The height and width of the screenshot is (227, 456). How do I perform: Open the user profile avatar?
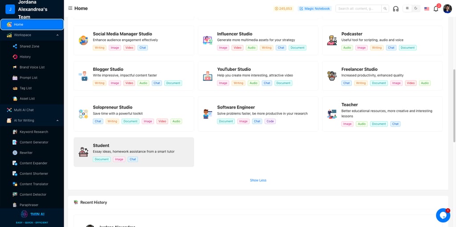447,9
